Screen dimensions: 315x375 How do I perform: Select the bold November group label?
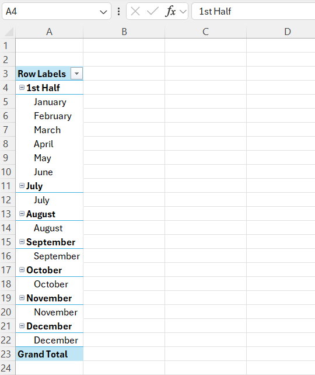point(49,298)
